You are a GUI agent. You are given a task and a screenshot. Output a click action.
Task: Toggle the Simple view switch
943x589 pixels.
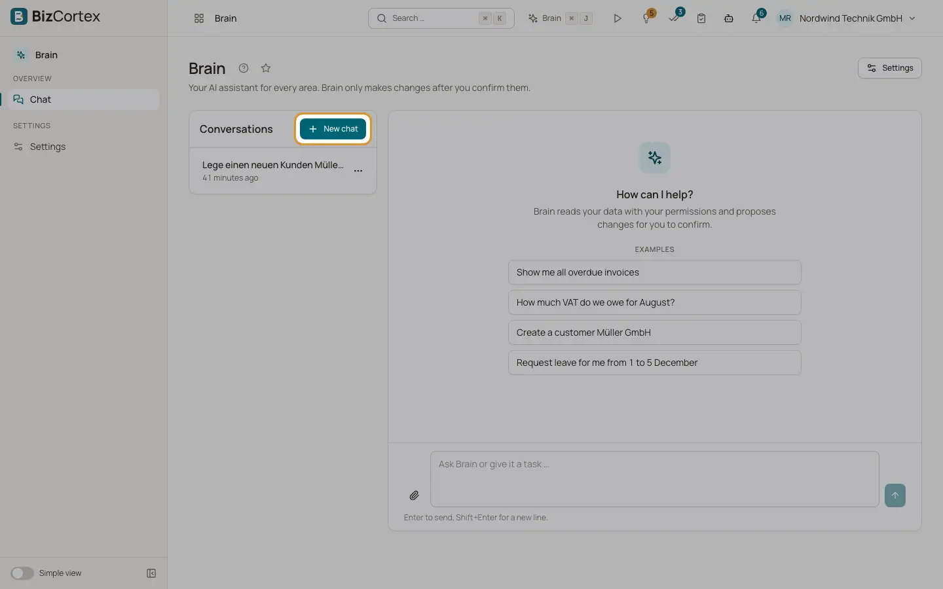pos(22,573)
